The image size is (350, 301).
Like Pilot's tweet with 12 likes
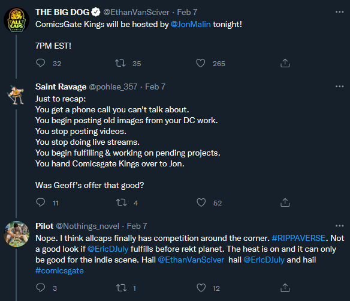coord(201,288)
